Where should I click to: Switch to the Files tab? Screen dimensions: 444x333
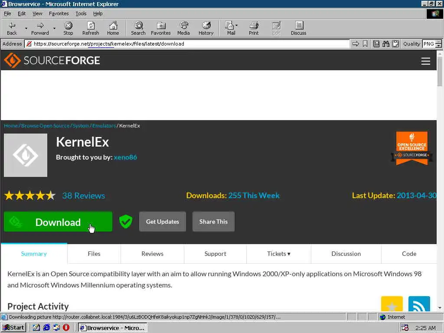pos(94,254)
